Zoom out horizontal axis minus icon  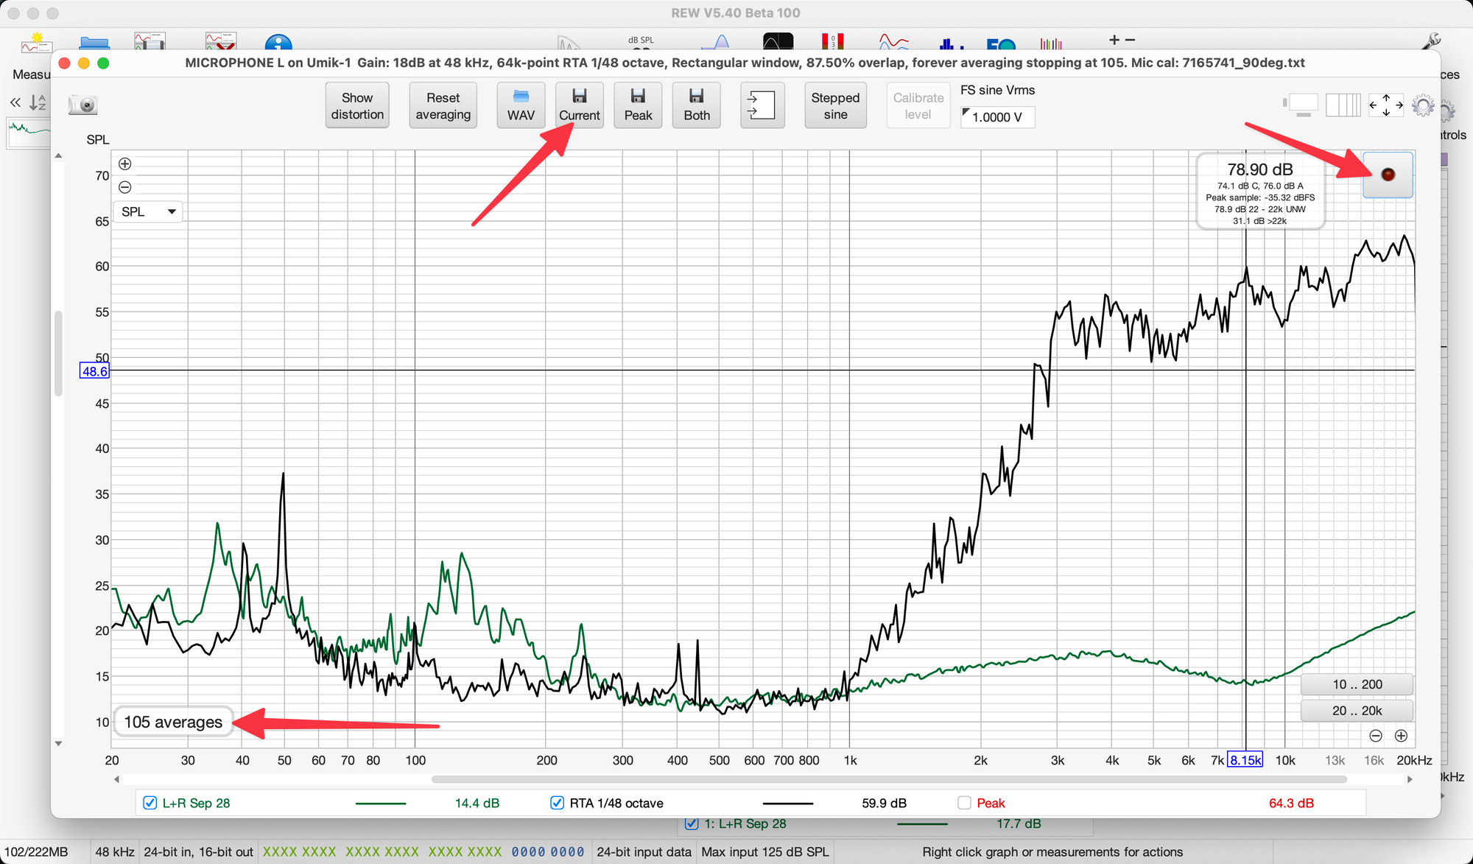[x=1375, y=736]
